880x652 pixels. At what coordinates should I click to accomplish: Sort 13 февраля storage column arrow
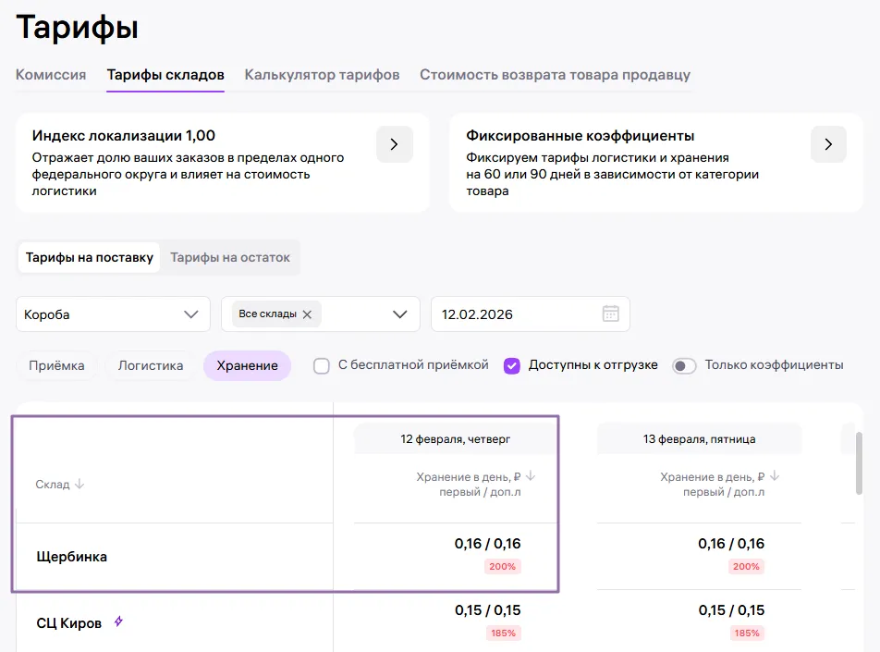click(775, 476)
